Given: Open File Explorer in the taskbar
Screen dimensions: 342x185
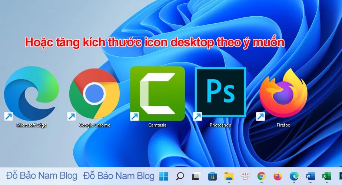Looking at the screenshot, I should (x=229, y=176).
